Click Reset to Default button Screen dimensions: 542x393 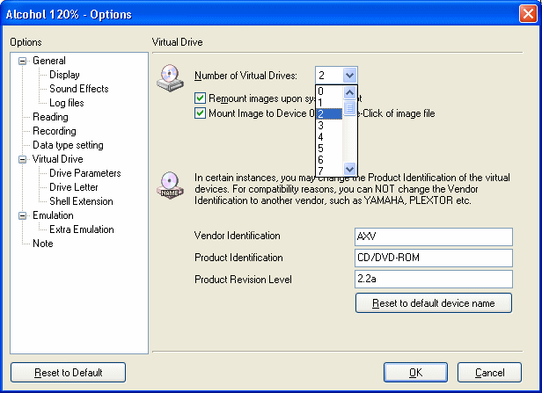[68, 372]
